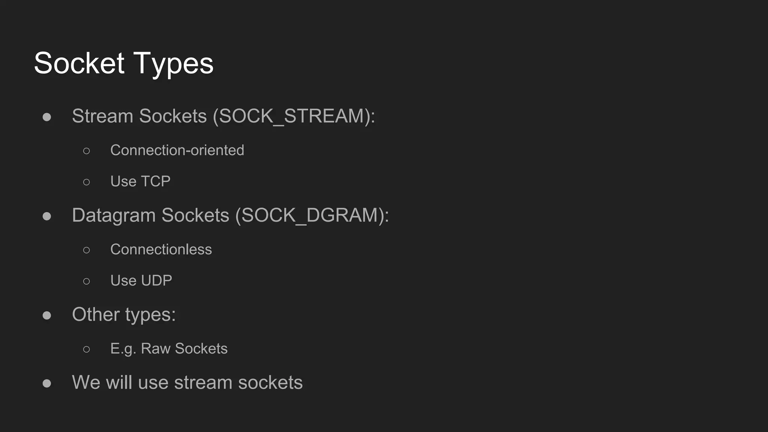This screenshot has width=768, height=432.
Task: Click the hollow bullet beside Use UDP
Action: 87,281
